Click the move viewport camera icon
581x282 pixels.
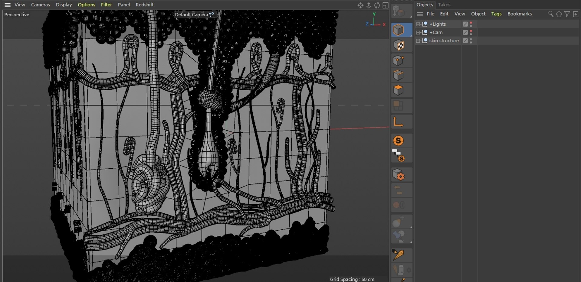coord(360,5)
